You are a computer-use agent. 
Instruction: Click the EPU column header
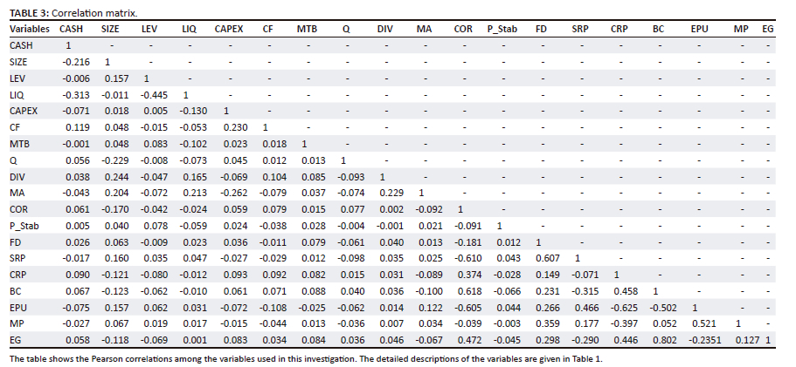pos(699,30)
